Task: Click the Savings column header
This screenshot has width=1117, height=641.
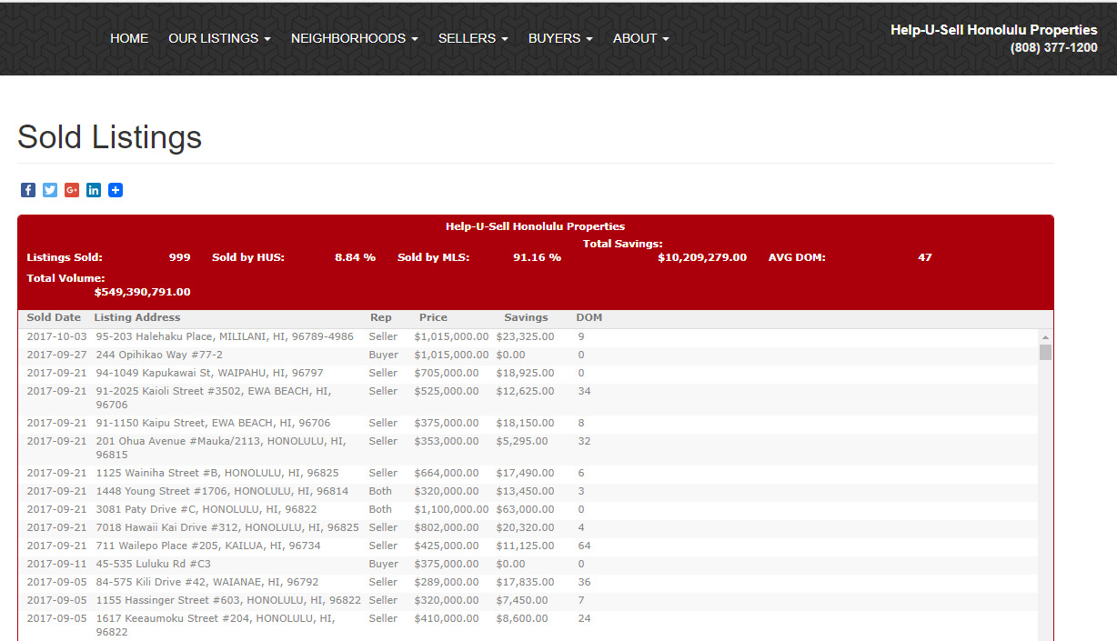Action: [526, 317]
